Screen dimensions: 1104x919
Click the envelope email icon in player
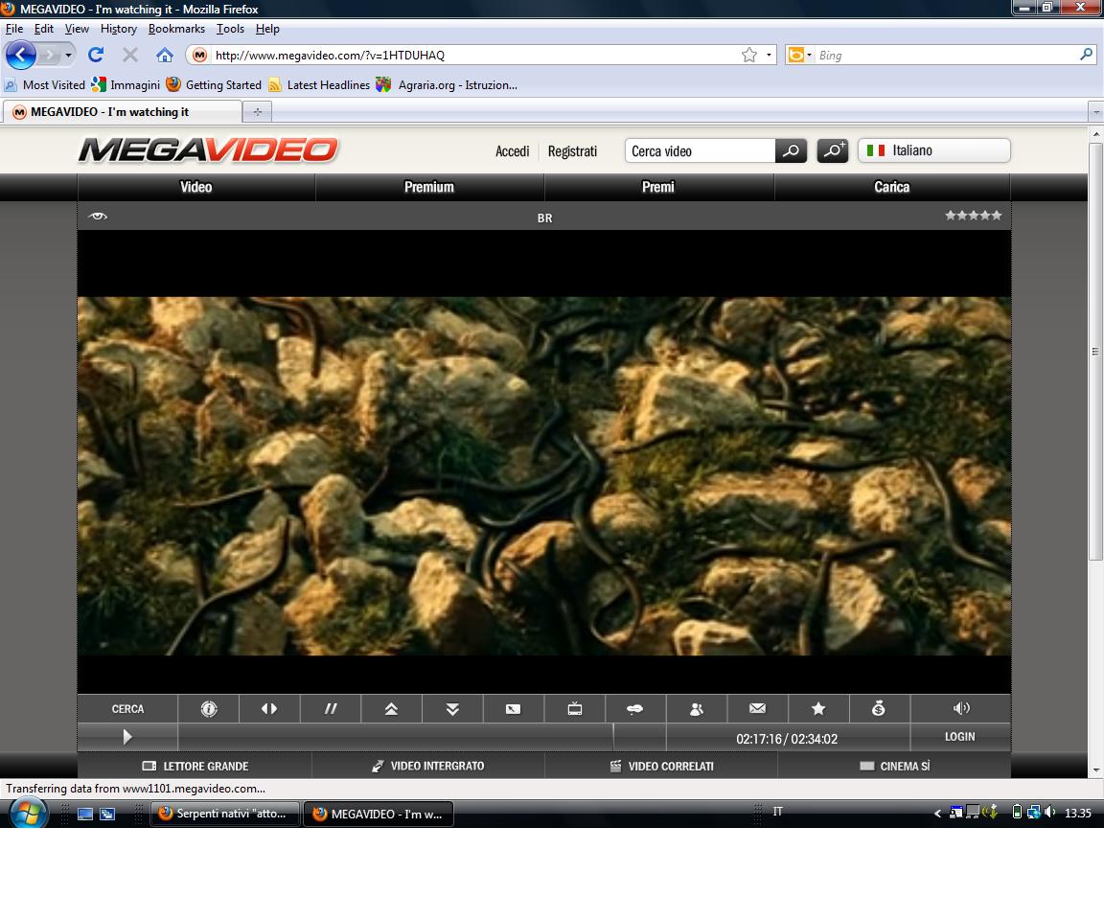757,709
